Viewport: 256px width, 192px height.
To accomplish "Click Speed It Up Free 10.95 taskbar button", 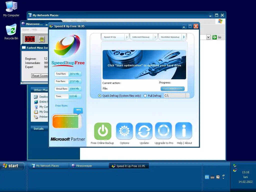I will click(x=129, y=166).
